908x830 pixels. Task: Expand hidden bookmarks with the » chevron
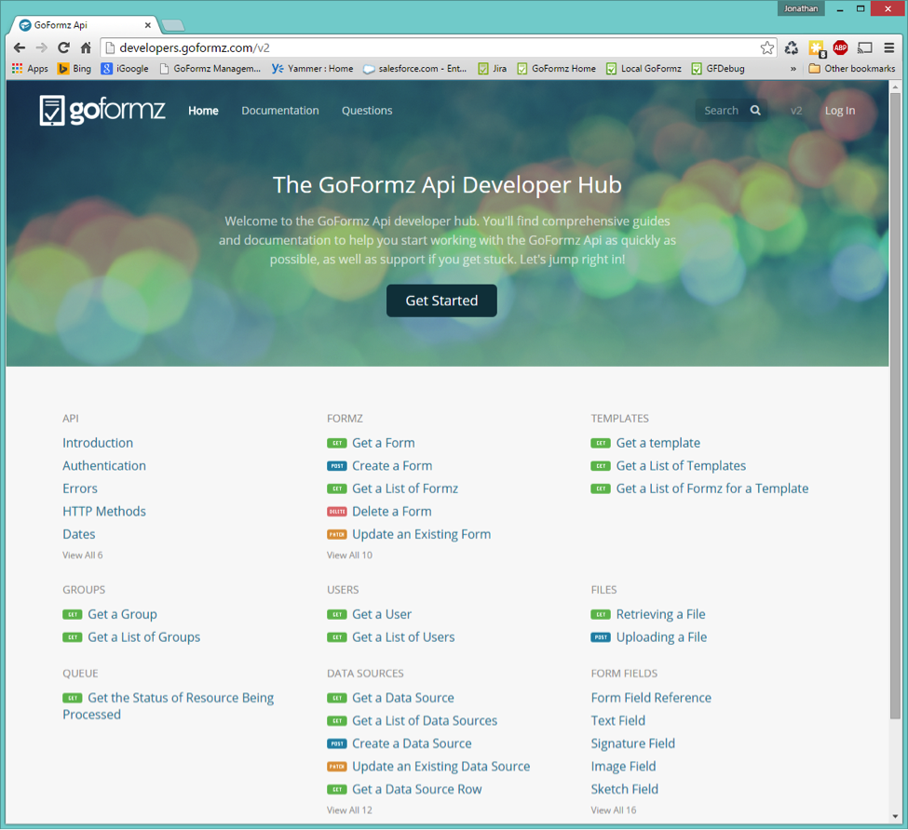[793, 68]
